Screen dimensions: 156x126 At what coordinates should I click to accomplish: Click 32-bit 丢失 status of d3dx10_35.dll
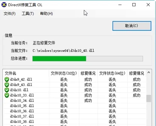(x=64, y=106)
